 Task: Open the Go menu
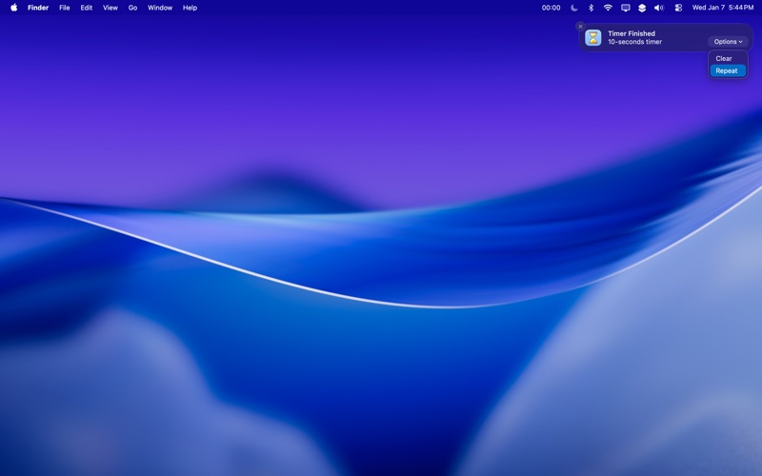(x=132, y=8)
